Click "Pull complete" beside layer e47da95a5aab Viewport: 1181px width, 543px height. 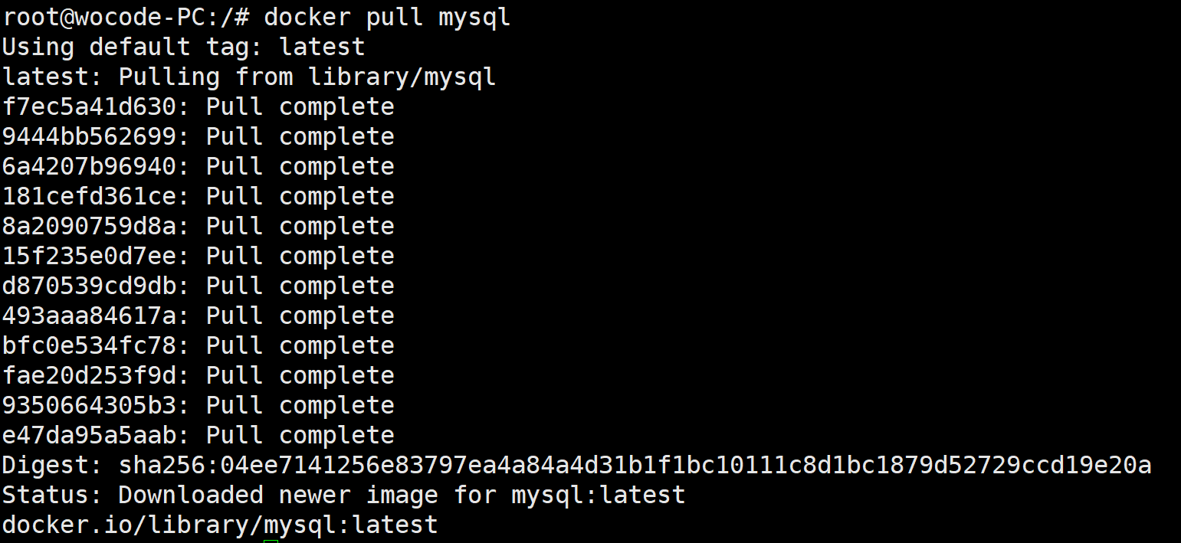pyautogui.click(x=300, y=435)
